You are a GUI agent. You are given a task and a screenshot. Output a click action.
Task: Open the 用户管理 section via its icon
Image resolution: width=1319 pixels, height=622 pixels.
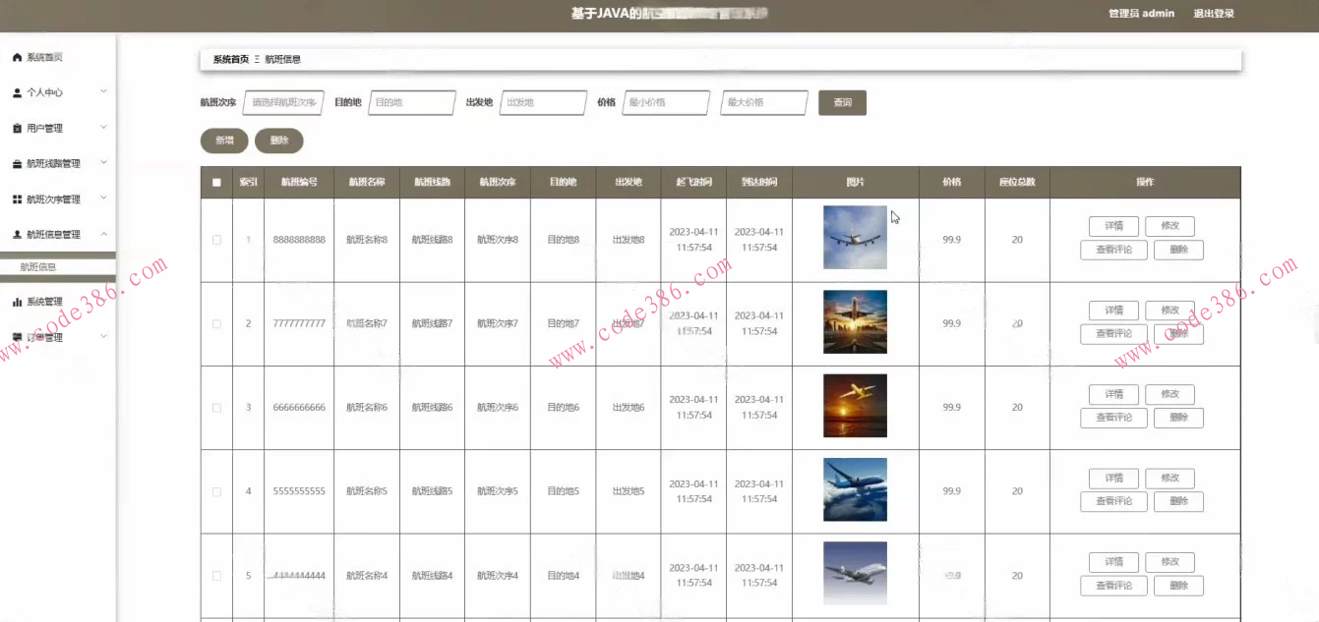tap(16, 128)
